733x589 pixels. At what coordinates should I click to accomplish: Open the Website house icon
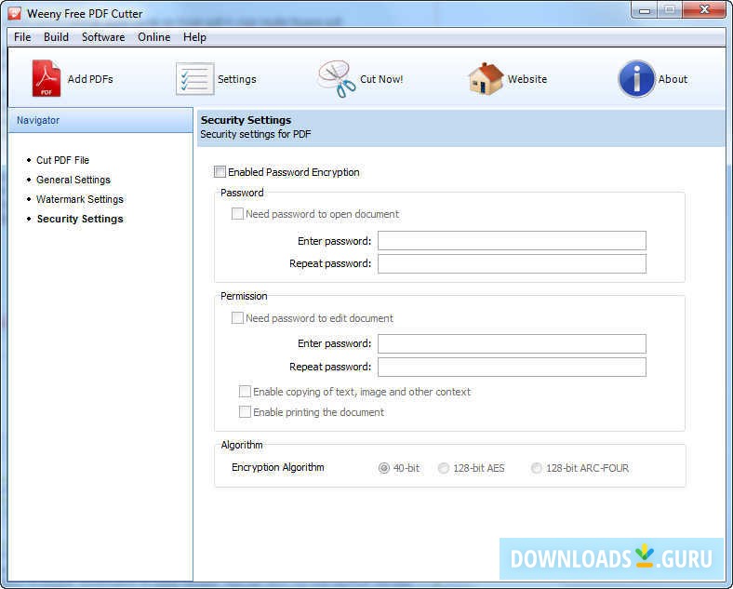486,78
